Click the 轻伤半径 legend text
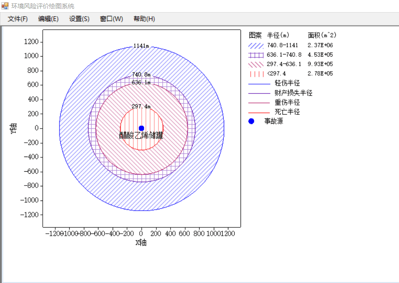The image size is (399, 283). (287, 83)
